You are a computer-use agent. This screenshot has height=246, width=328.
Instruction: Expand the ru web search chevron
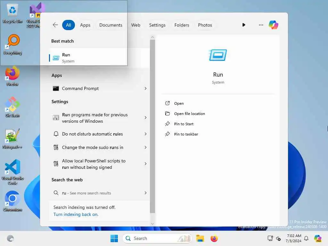coord(145,193)
